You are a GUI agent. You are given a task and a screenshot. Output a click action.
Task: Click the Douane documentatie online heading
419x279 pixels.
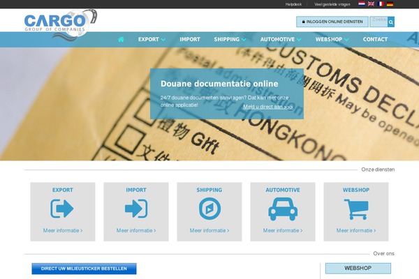click(x=219, y=84)
